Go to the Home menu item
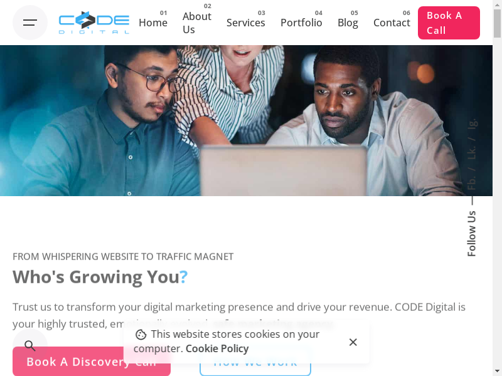This screenshot has width=502, height=376. click(153, 23)
